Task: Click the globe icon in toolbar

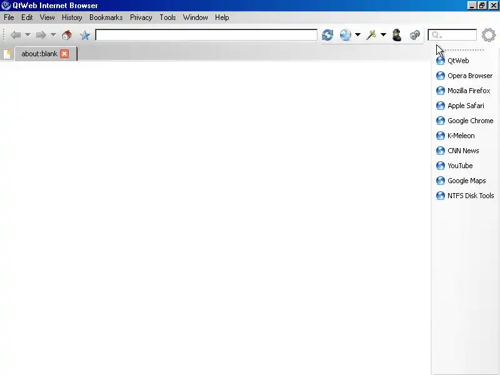Action: pos(346,35)
